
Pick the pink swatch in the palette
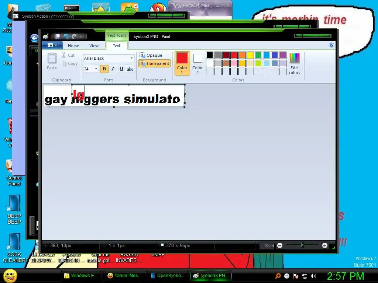click(234, 63)
